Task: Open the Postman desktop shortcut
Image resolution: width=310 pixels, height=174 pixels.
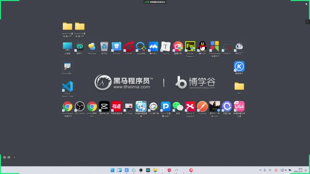Action: pos(202,107)
